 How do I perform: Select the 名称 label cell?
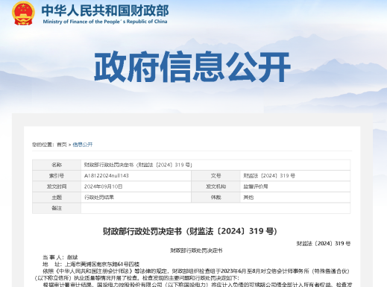click(x=57, y=165)
